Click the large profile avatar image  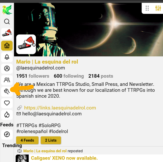(x=26, y=44)
